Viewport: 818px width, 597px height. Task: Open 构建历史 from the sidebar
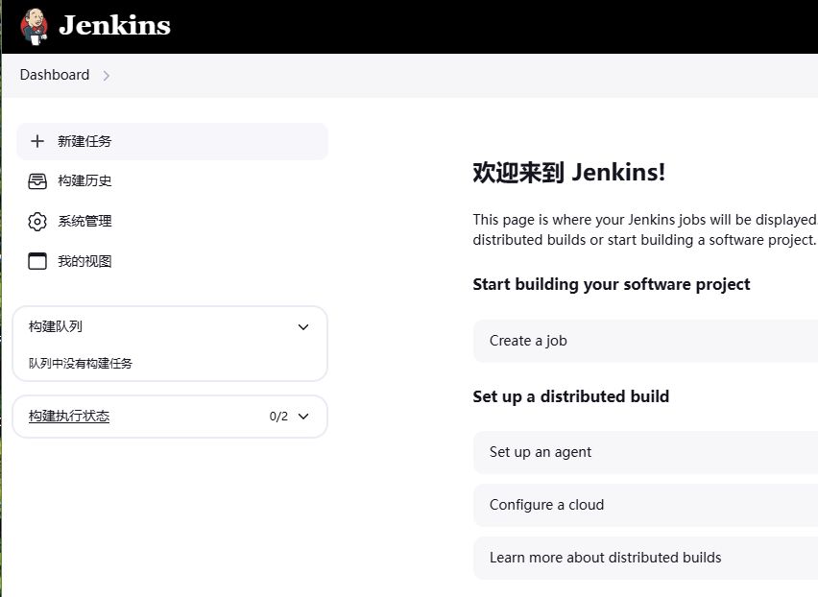point(84,181)
